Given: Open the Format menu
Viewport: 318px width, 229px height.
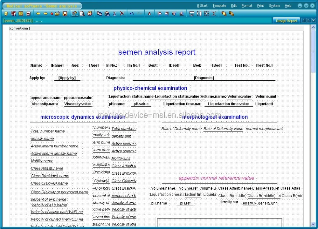Looking at the screenshot, I should click(247, 6).
